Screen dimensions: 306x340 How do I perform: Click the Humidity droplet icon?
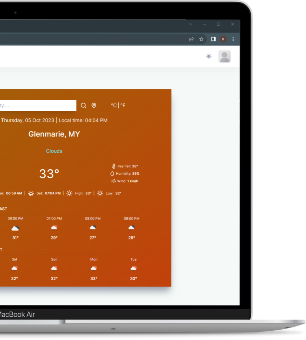[112, 173]
